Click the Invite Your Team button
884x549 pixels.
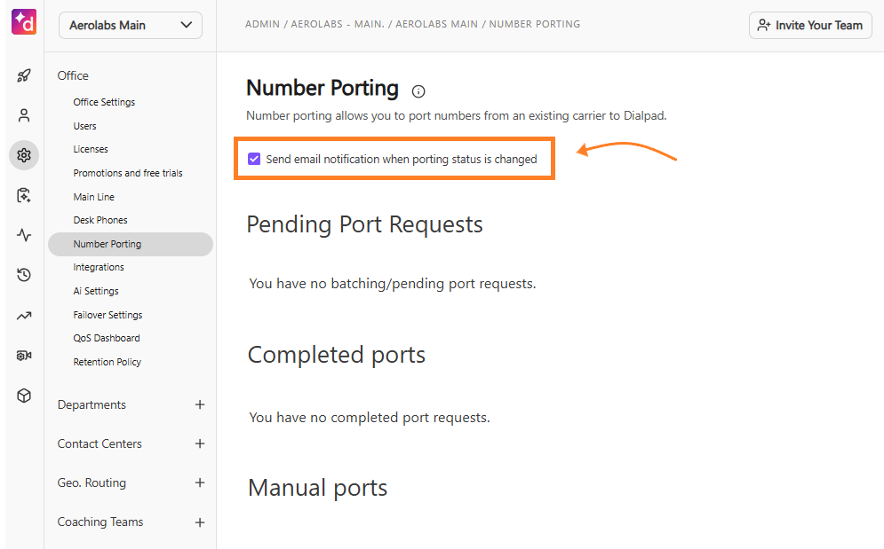810,26
